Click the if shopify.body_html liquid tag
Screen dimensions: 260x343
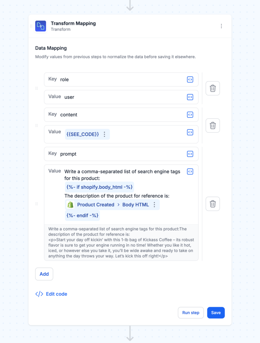coord(99,187)
